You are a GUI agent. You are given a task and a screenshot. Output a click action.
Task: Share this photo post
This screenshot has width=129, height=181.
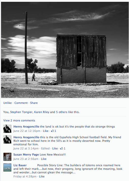click(34, 103)
